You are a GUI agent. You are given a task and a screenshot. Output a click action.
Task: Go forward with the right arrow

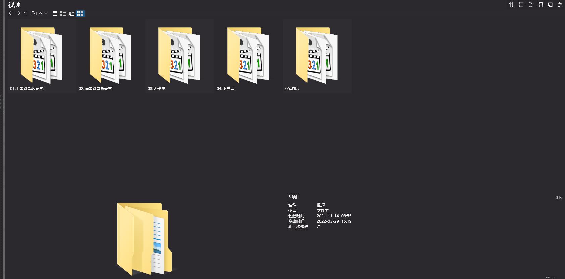point(18,13)
